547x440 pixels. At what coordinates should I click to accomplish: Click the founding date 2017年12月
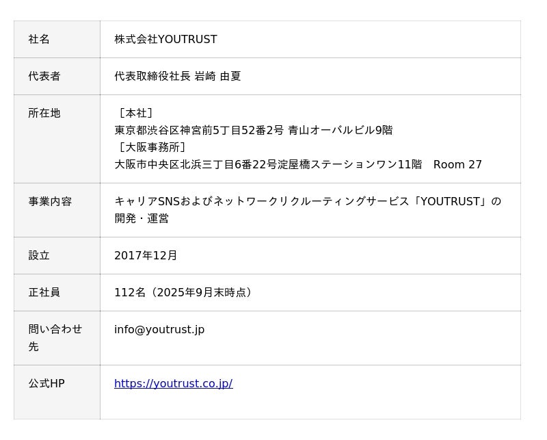tap(146, 256)
